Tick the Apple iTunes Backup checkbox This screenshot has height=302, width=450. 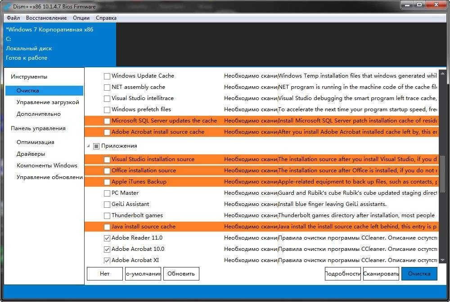pyautogui.click(x=107, y=182)
